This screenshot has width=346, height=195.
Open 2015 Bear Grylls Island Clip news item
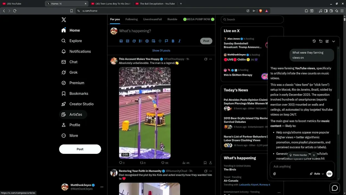pyautogui.click(x=246, y=120)
